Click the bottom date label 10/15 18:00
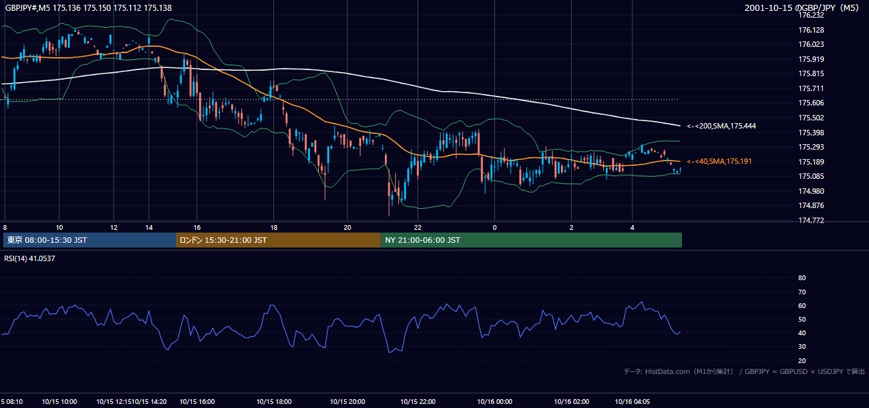 (274, 401)
